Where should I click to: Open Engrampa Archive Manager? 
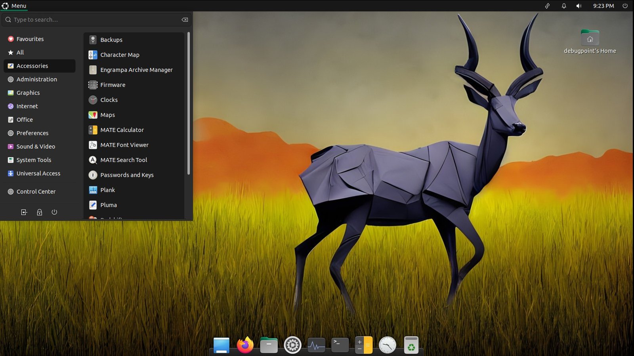[x=134, y=70]
